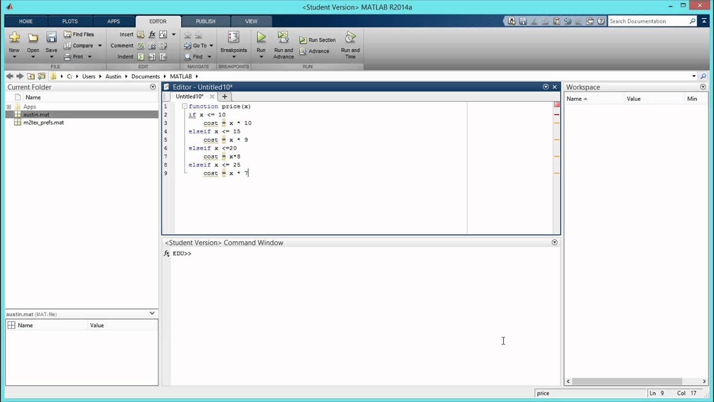Click the Go To button
This screenshot has height=402, width=714.
[198, 46]
